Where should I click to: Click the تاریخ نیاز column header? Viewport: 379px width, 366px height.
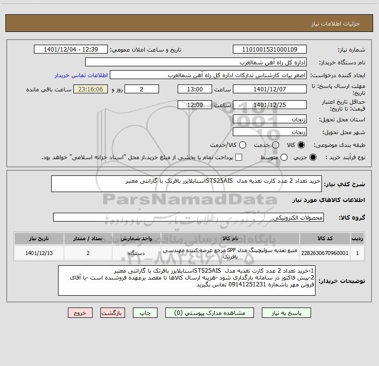(x=39, y=238)
